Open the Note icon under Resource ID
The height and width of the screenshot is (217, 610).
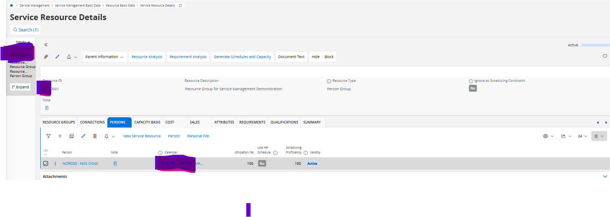click(47, 108)
